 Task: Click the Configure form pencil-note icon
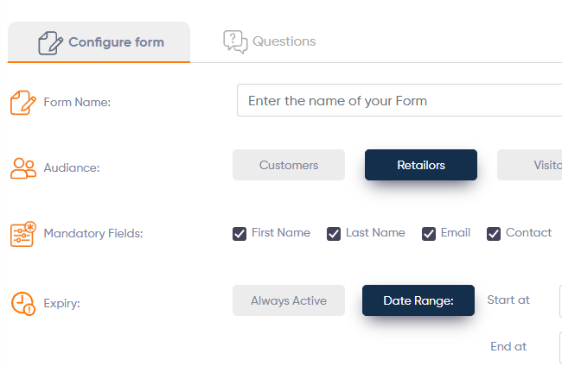click(50, 43)
